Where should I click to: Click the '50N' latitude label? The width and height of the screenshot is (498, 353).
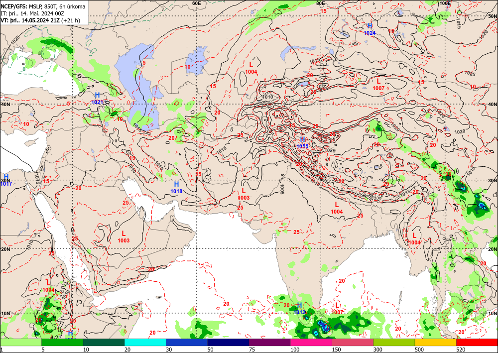click(493, 16)
